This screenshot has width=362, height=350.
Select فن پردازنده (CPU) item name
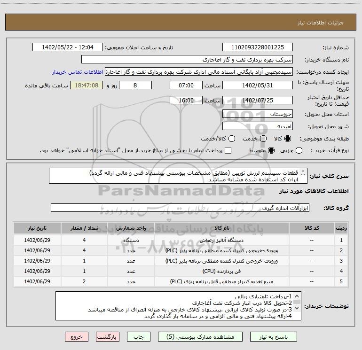click(221, 271)
